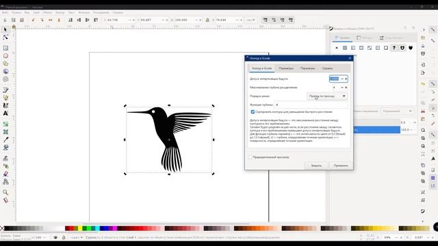The width and height of the screenshot is (438, 246).
Task: Select the Zoom magnifier tool
Action: (x=5, y=193)
